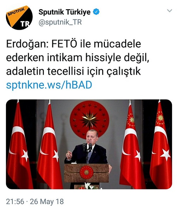Expand the tweet options chevron
Screen dimensions: 178x210
click(170, 11)
